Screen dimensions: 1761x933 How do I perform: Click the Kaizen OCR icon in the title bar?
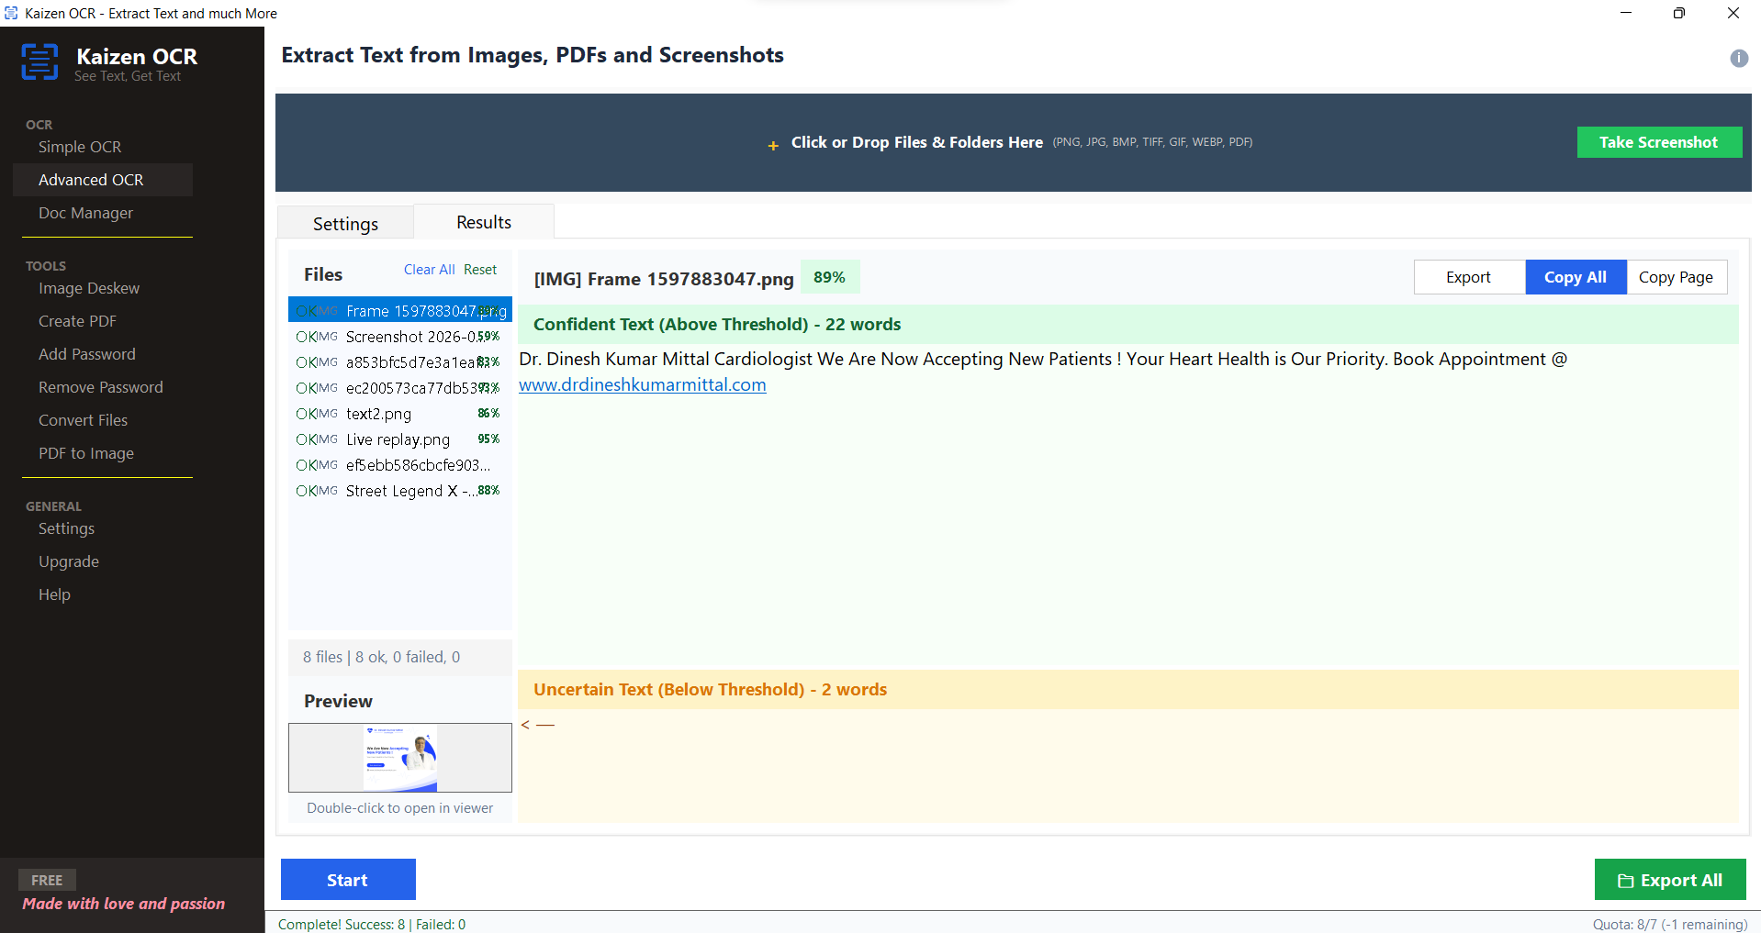click(11, 13)
